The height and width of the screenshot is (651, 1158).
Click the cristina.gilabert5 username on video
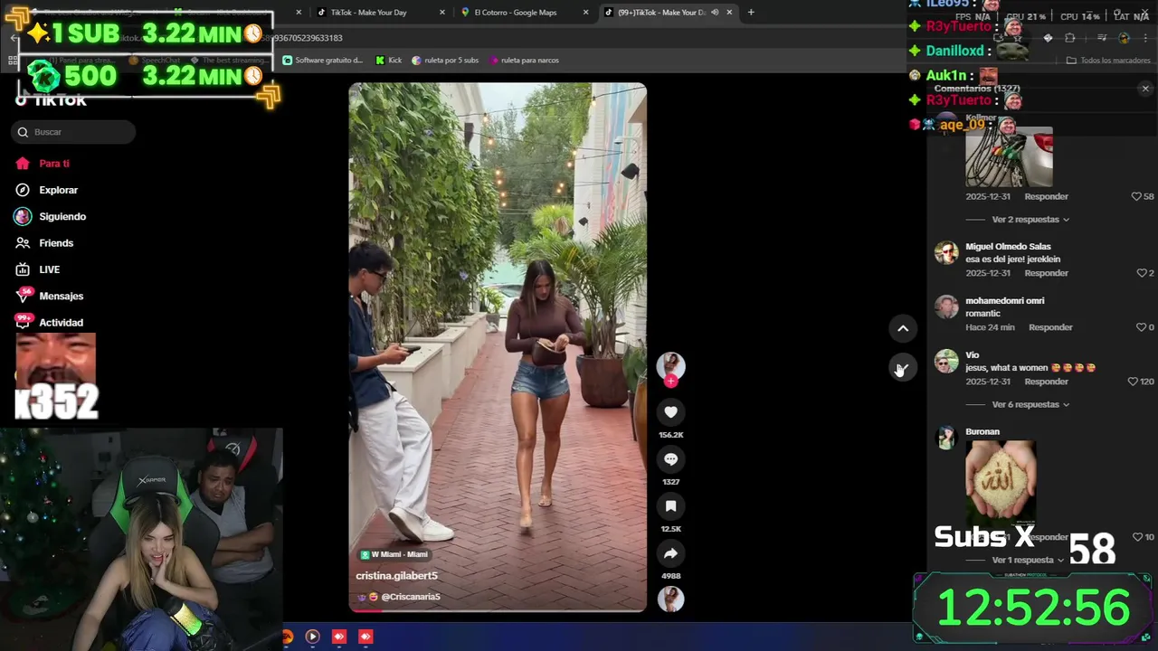[x=396, y=576]
